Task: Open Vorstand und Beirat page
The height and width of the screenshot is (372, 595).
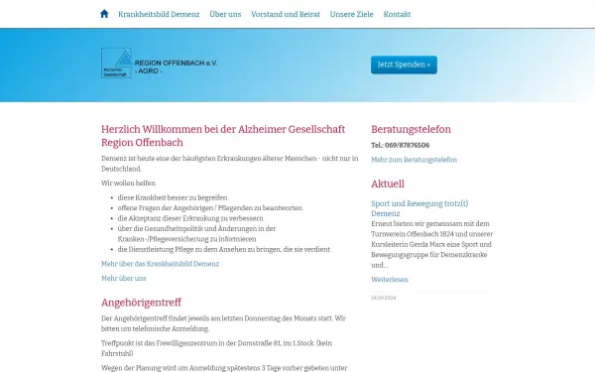Action: click(x=286, y=14)
